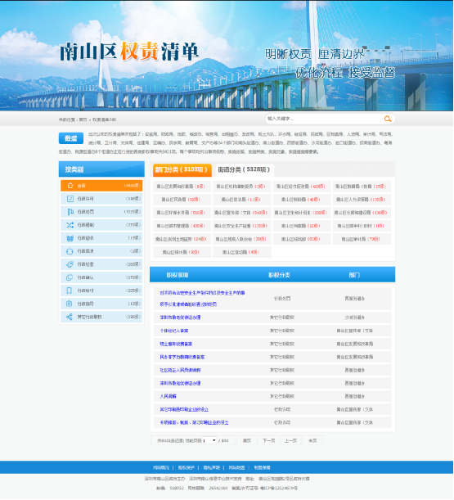Filter by 南山区财政局 department

click(302, 200)
